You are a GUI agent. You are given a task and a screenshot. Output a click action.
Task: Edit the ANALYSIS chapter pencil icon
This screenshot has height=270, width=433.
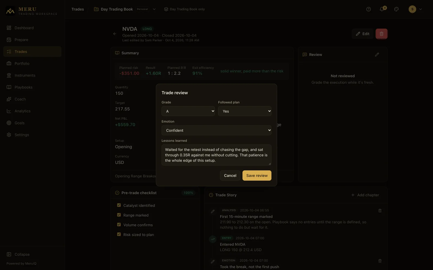[213, 211]
